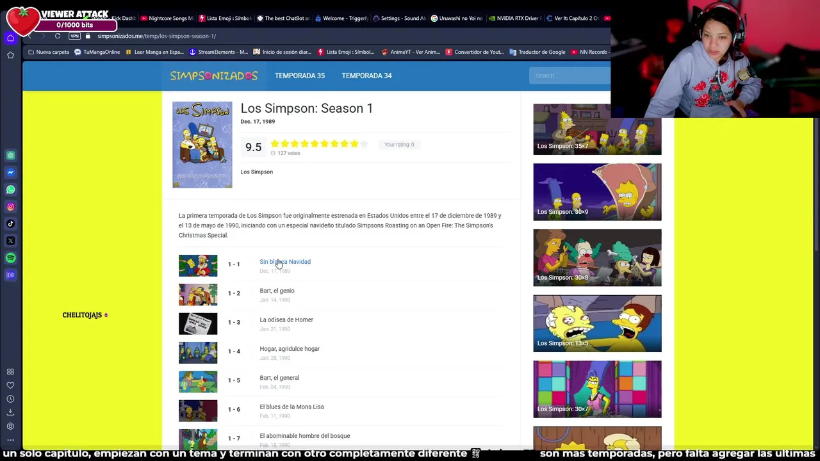Open the wallet icon in the sidebar
This screenshot has width=820, height=461.
click(10, 275)
